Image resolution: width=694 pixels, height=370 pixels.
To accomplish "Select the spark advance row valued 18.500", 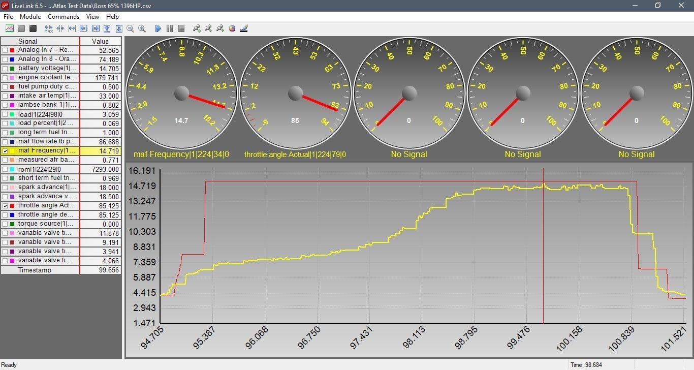I will (61, 197).
